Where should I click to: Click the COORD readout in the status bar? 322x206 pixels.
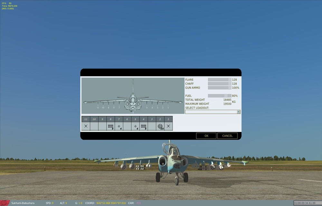[x=105, y=203]
